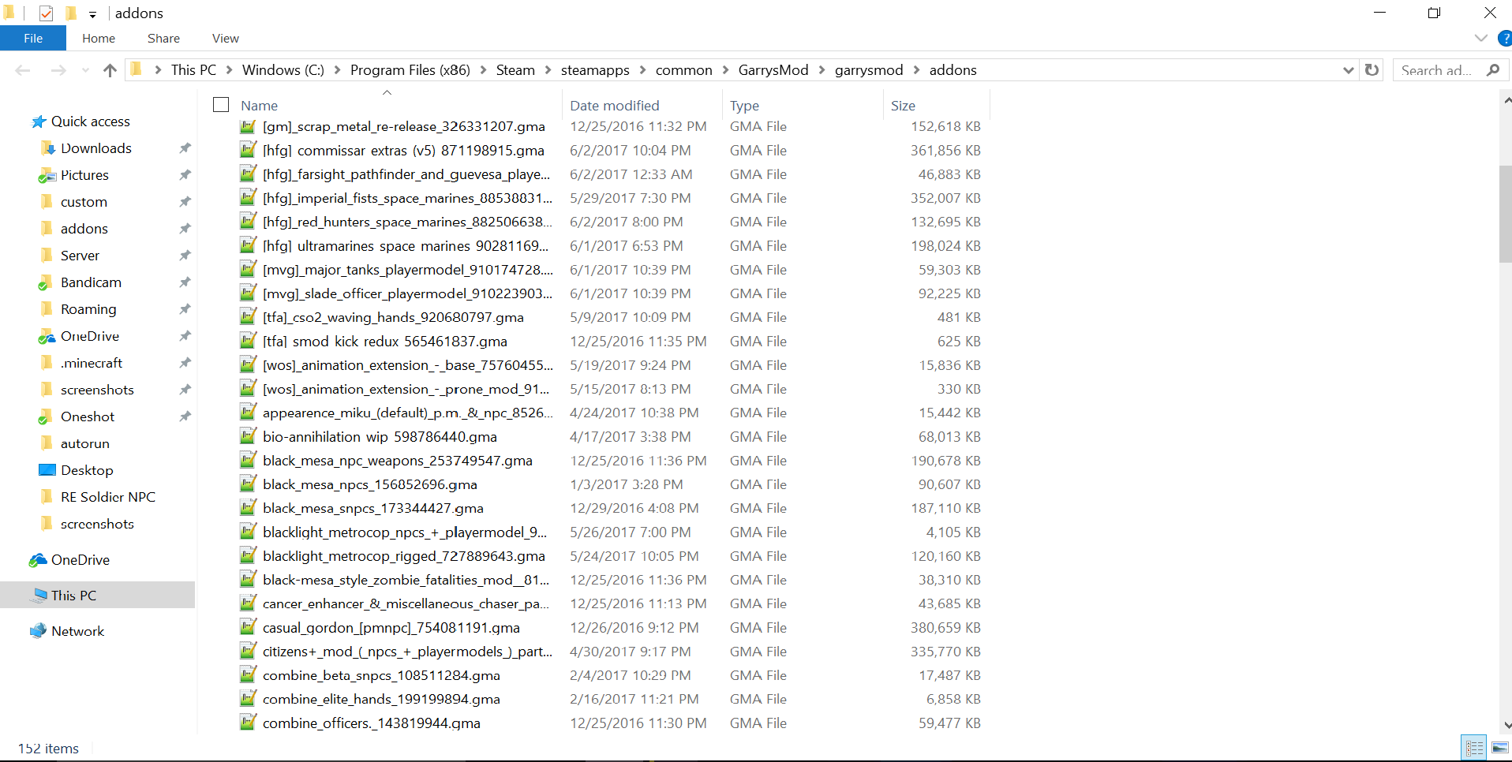Go up one folder level
The width and height of the screenshot is (1512, 762).
point(110,70)
